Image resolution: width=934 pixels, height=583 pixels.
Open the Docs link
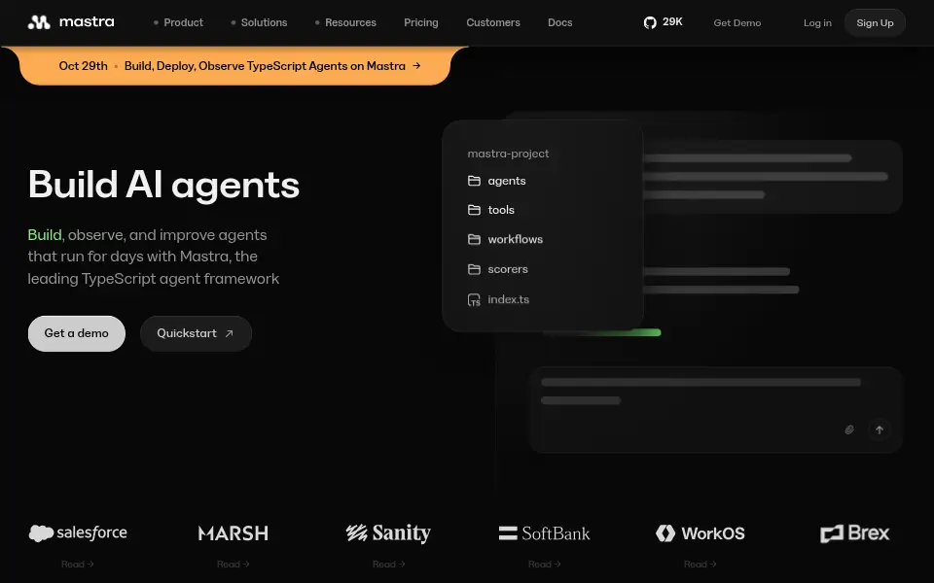coord(560,22)
